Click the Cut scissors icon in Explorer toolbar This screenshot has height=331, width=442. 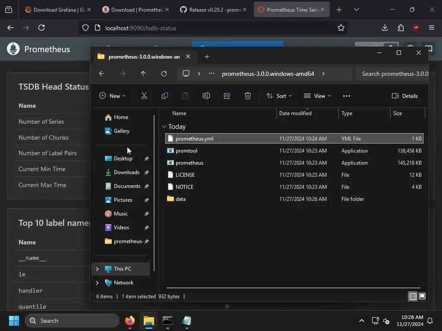[144, 96]
